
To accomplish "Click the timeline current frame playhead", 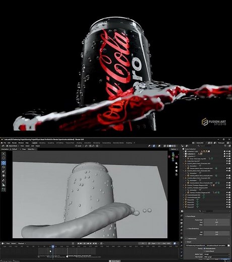I will pos(53,246).
